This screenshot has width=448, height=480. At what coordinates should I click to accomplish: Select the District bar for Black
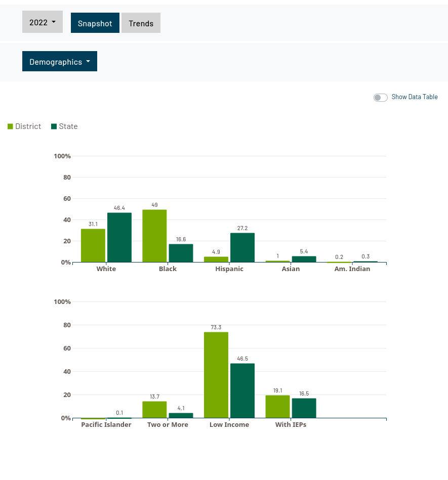pyautogui.click(x=154, y=236)
